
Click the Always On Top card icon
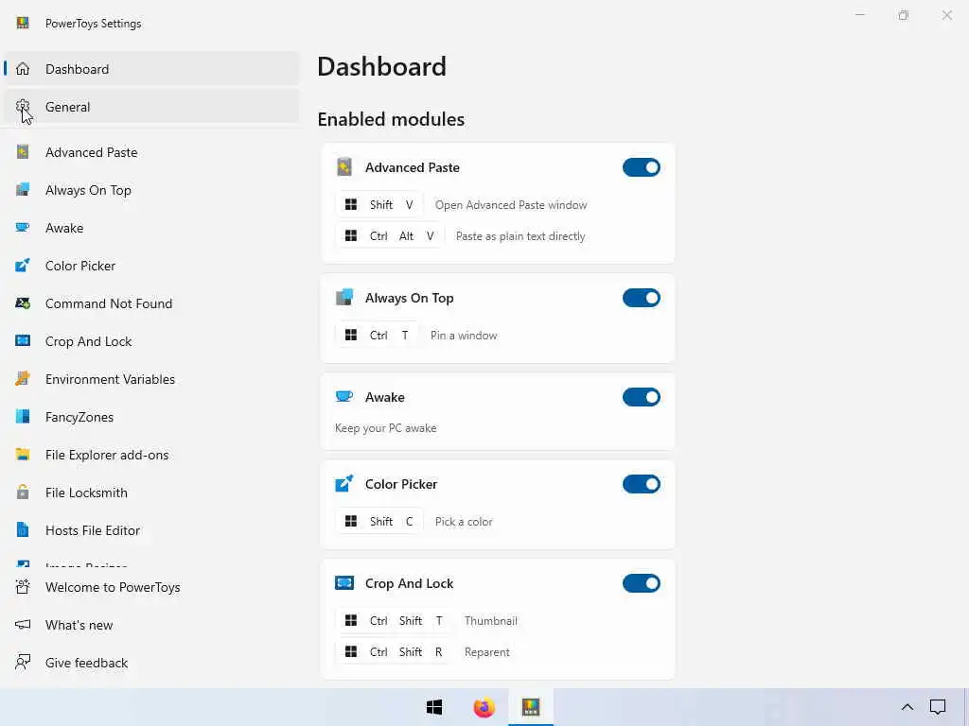[x=344, y=298]
